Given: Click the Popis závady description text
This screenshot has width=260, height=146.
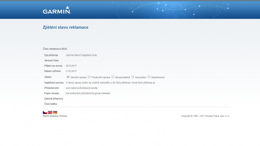Looking at the screenshot, I should 88,93.
